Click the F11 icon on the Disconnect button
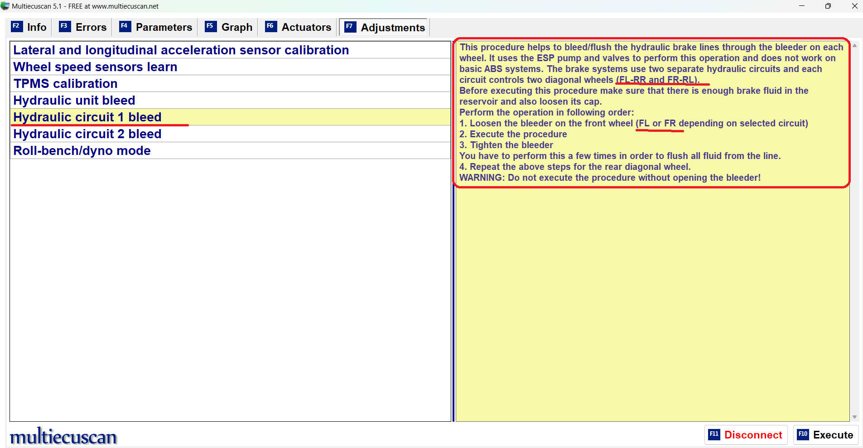This screenshot has height=448, width=863. coord(714,434)
